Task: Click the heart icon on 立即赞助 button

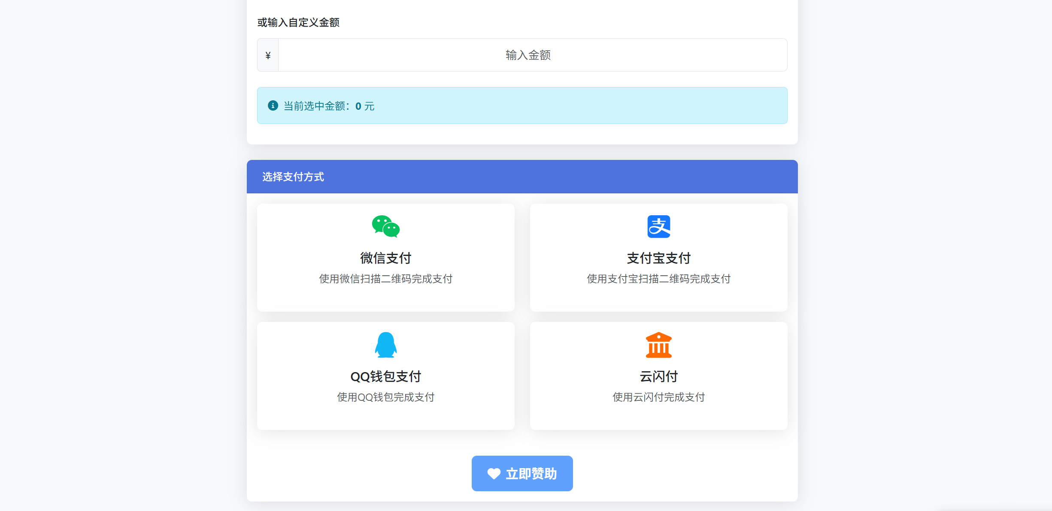Action: [x=493, y=473]
